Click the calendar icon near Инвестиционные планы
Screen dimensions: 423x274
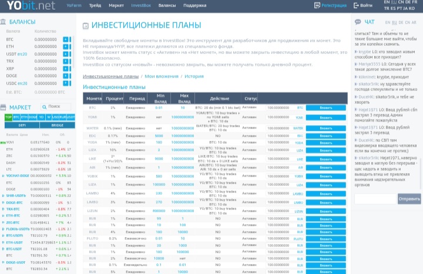coord(86,26)
